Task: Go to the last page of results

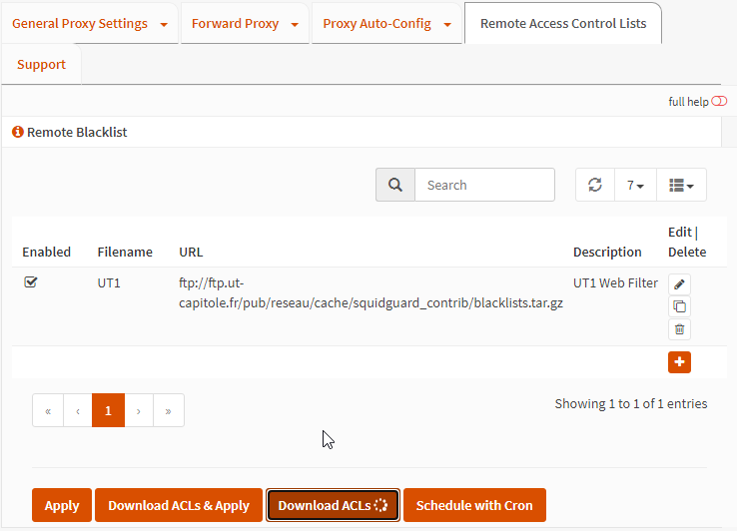Action: click(168, 410)
